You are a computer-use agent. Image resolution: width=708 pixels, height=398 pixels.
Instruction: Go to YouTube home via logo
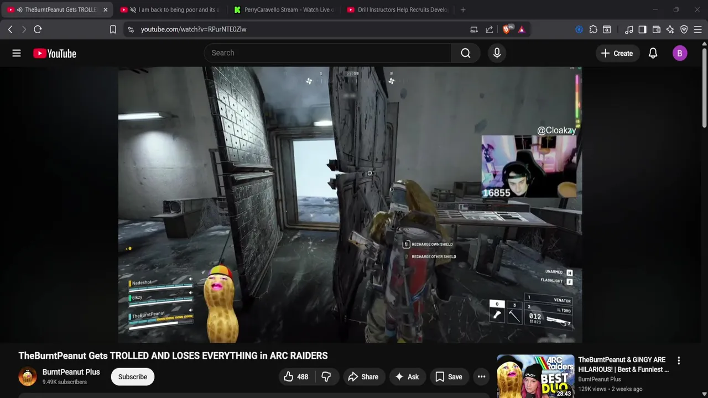point(54,53)
